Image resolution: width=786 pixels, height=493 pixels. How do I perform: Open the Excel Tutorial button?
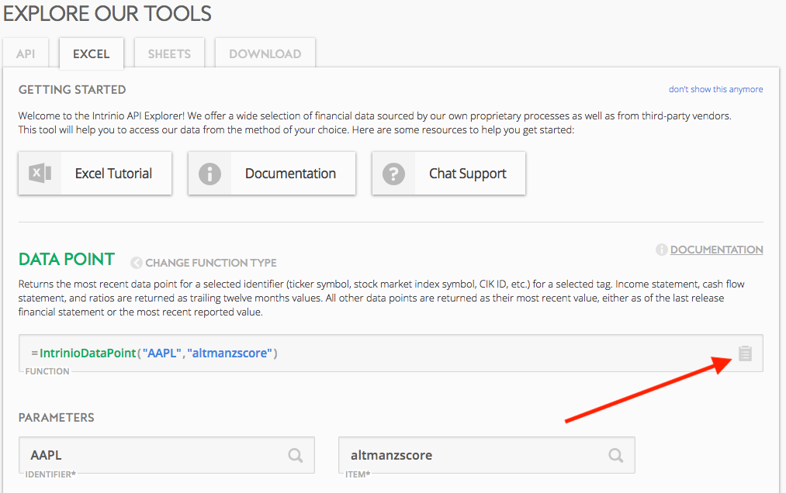[x=95, y=174]
